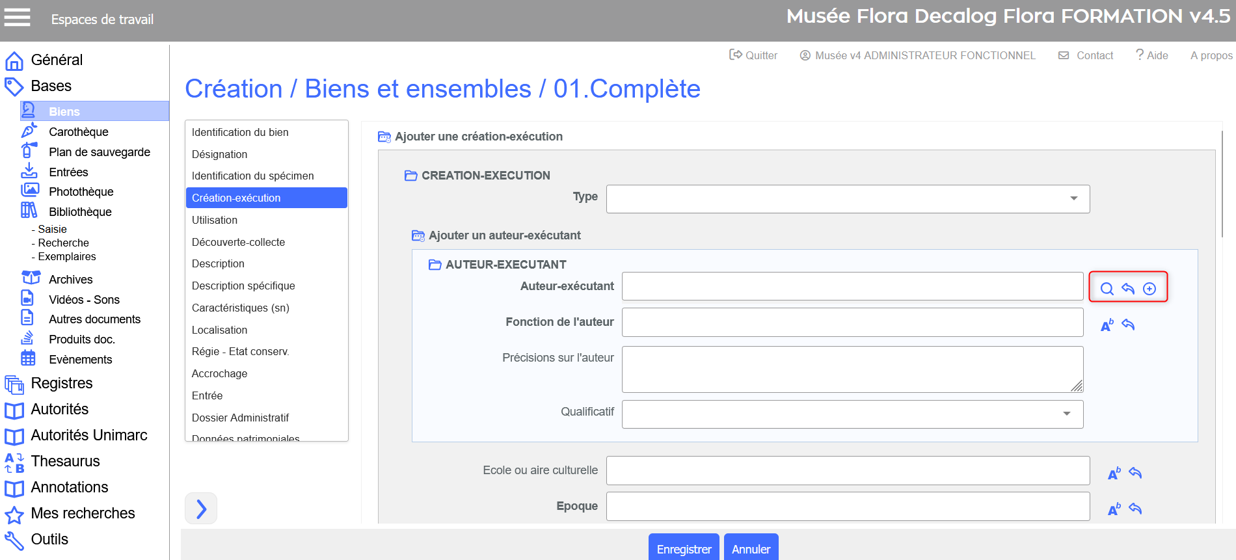Select the Utilisation section
1236x560 pixels.
(x=215, y=220)
